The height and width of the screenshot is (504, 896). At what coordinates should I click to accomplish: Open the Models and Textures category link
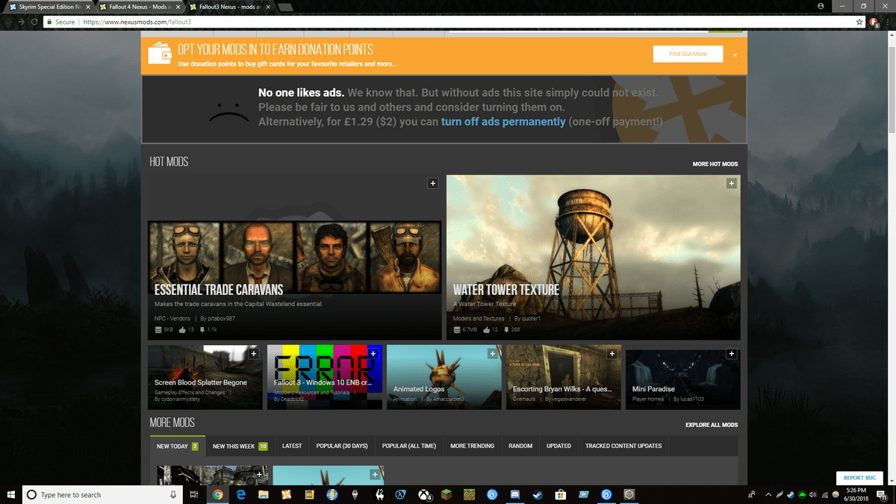[479, 319]
